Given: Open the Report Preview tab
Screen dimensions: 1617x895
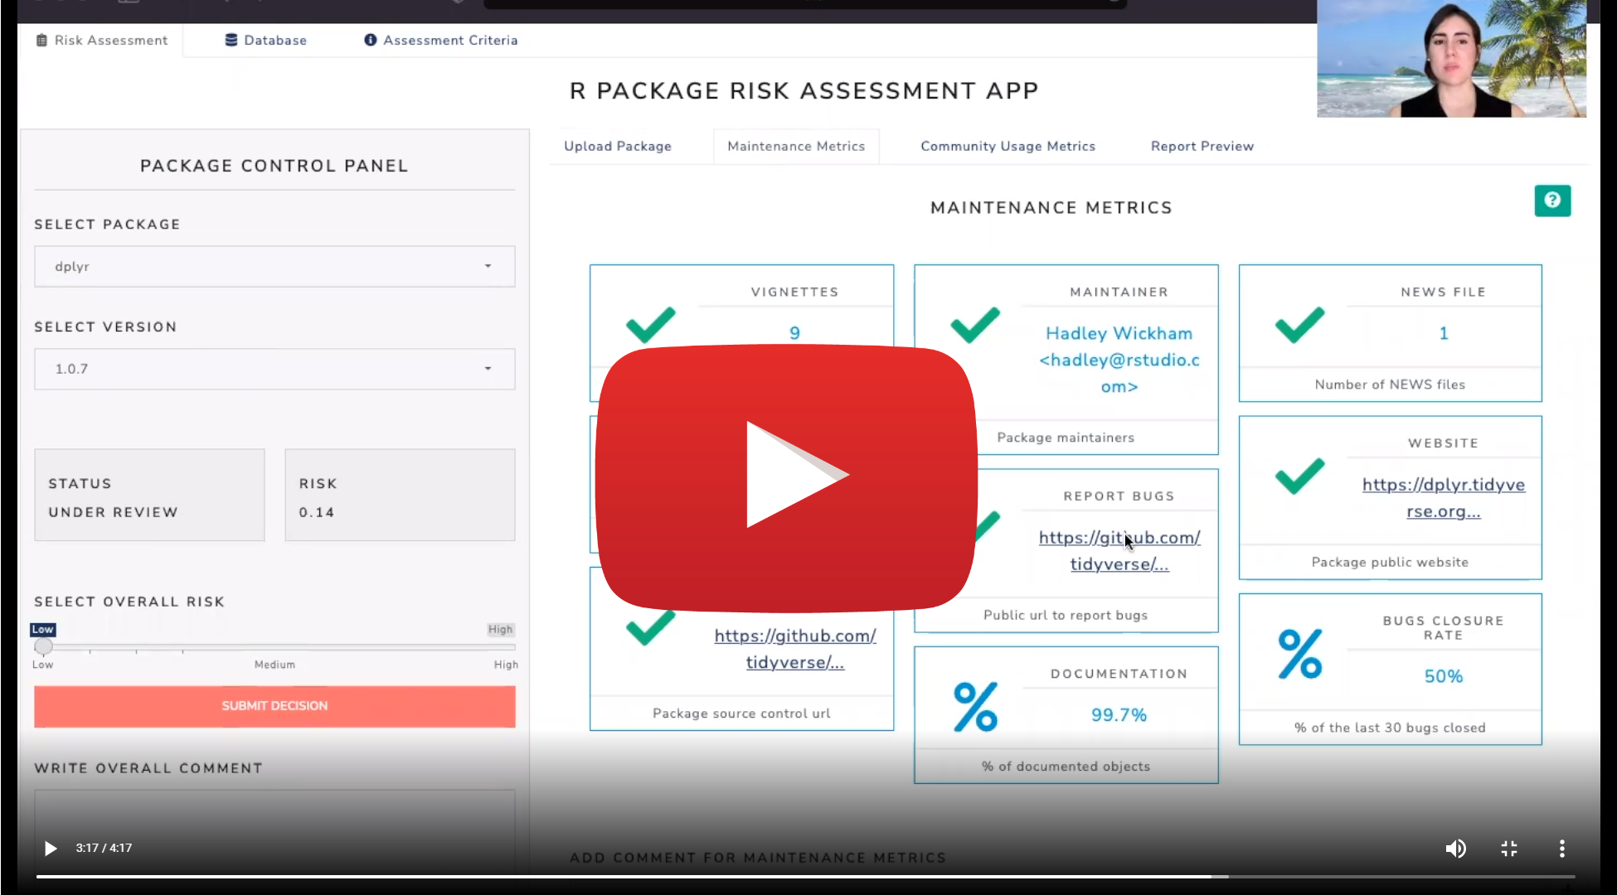Looking at the screenshot, I should 1202,146.
